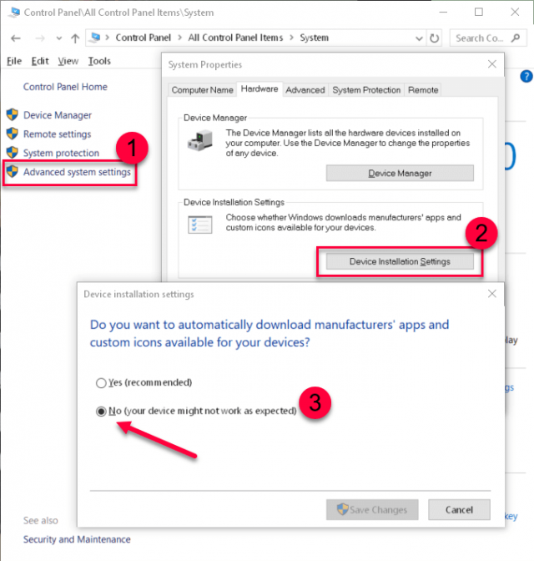Maximize the Control Panel System window
534x561 pixels.
click(479, 13)
